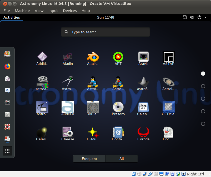Open the Machine menu
Image resolution: width=211 pixels, height=177 pixels.
pos(22,11)
